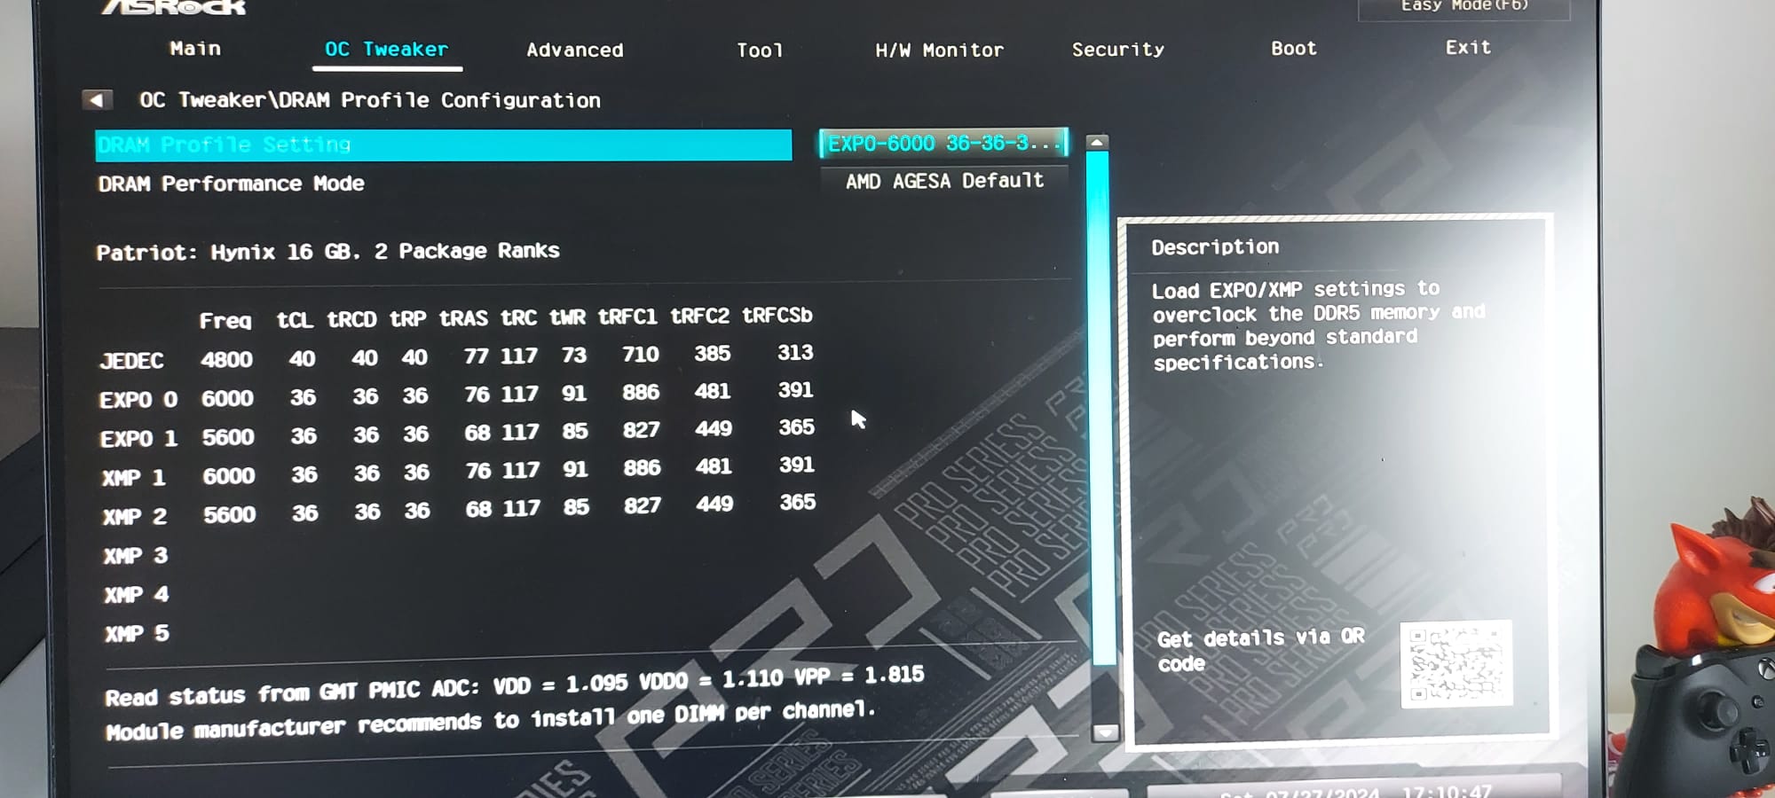Image resolution: width=1775 pixels, height=798 pixels.
Task: Select the DRAM Profile Setting row
Action: tap(443, 145)
